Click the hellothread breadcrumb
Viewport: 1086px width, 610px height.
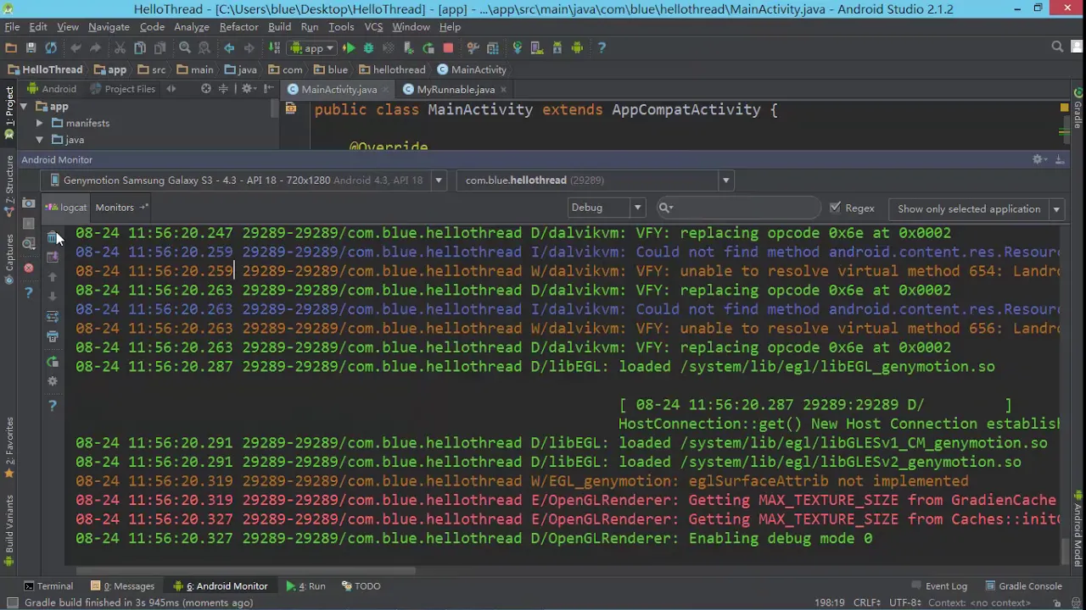pyautogui.click(x=391, y=70)
